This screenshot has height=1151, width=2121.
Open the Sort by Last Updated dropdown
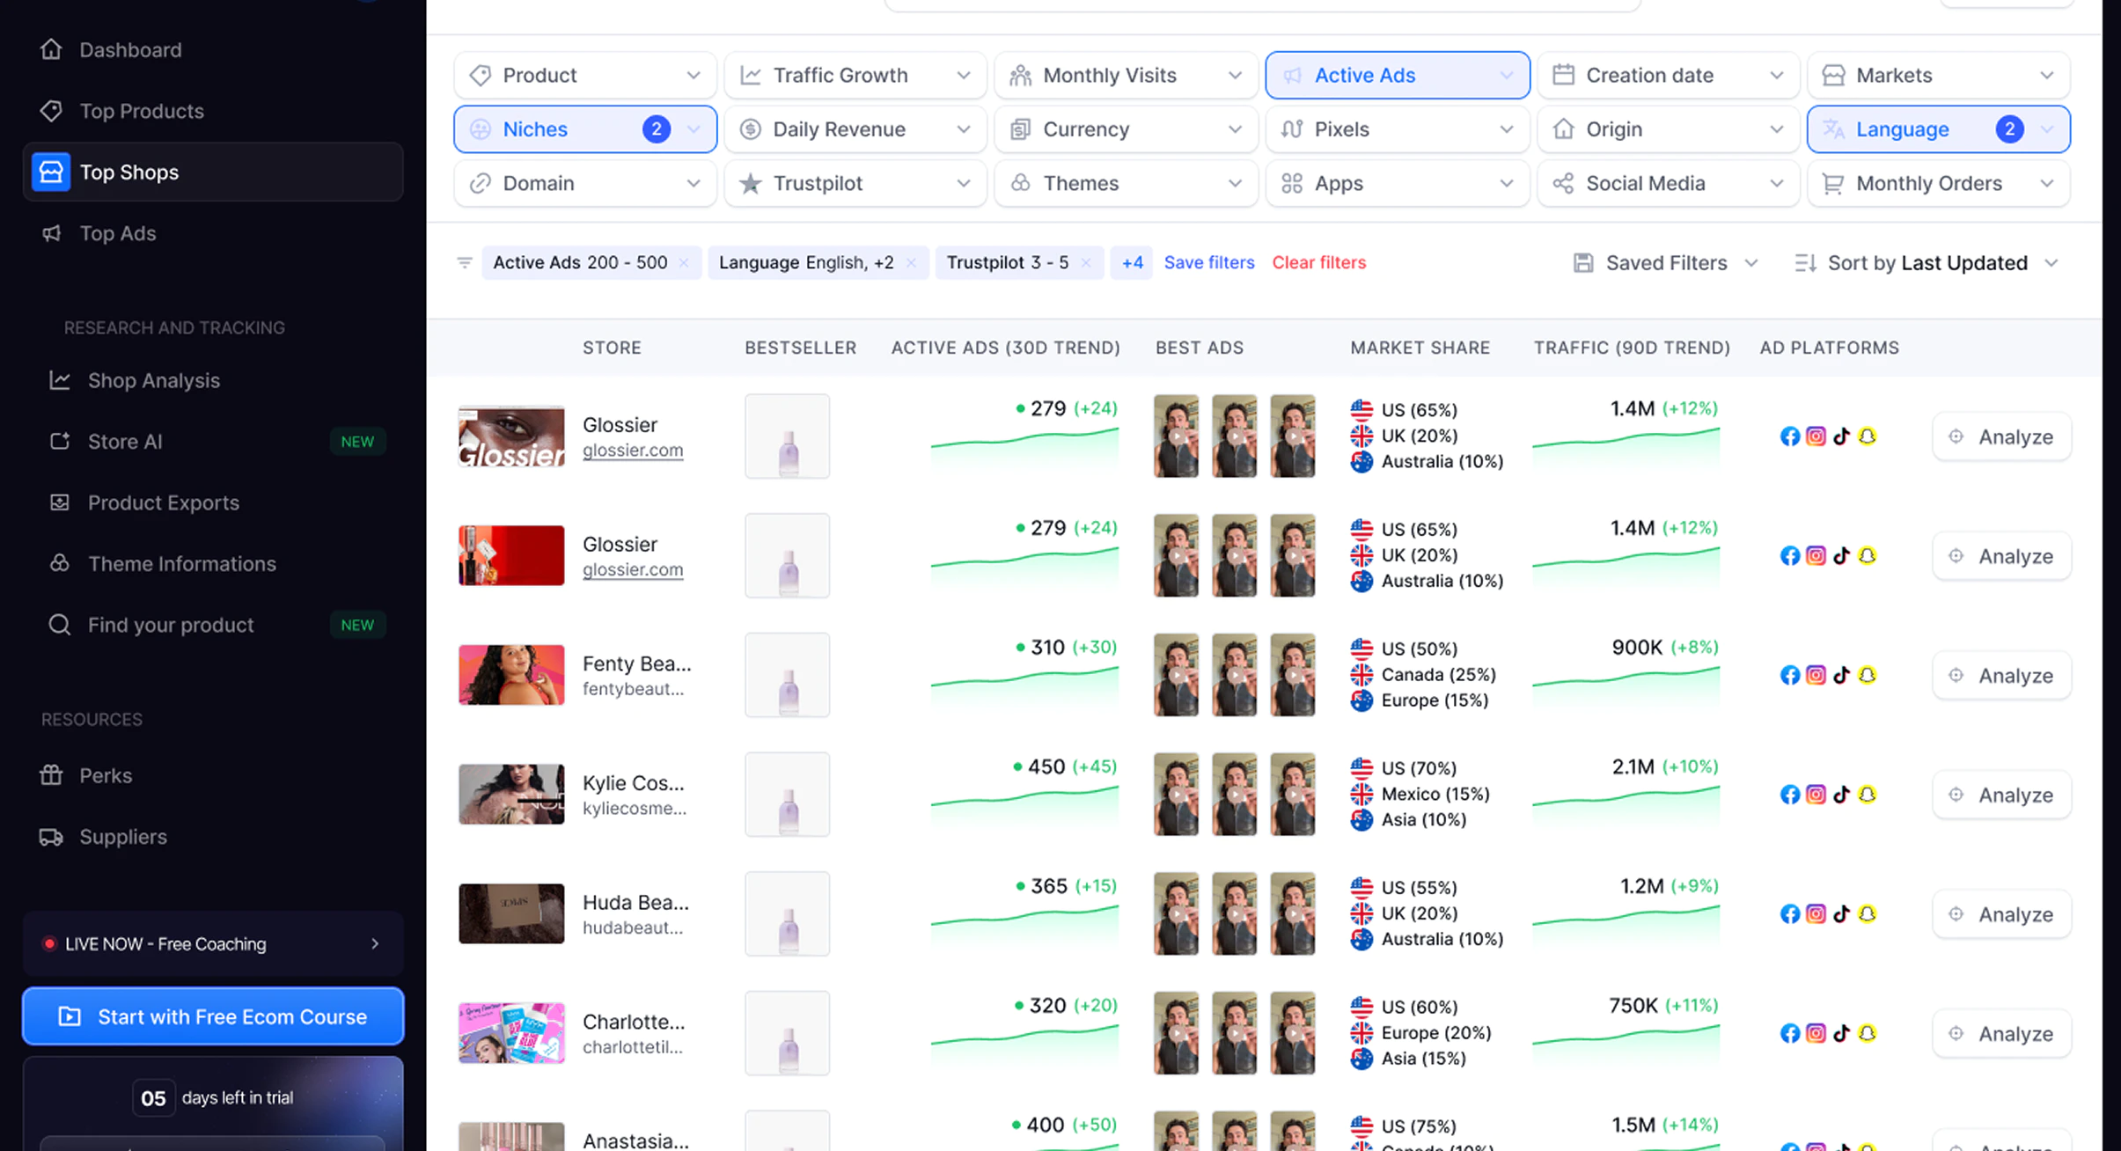point(1927,263)
